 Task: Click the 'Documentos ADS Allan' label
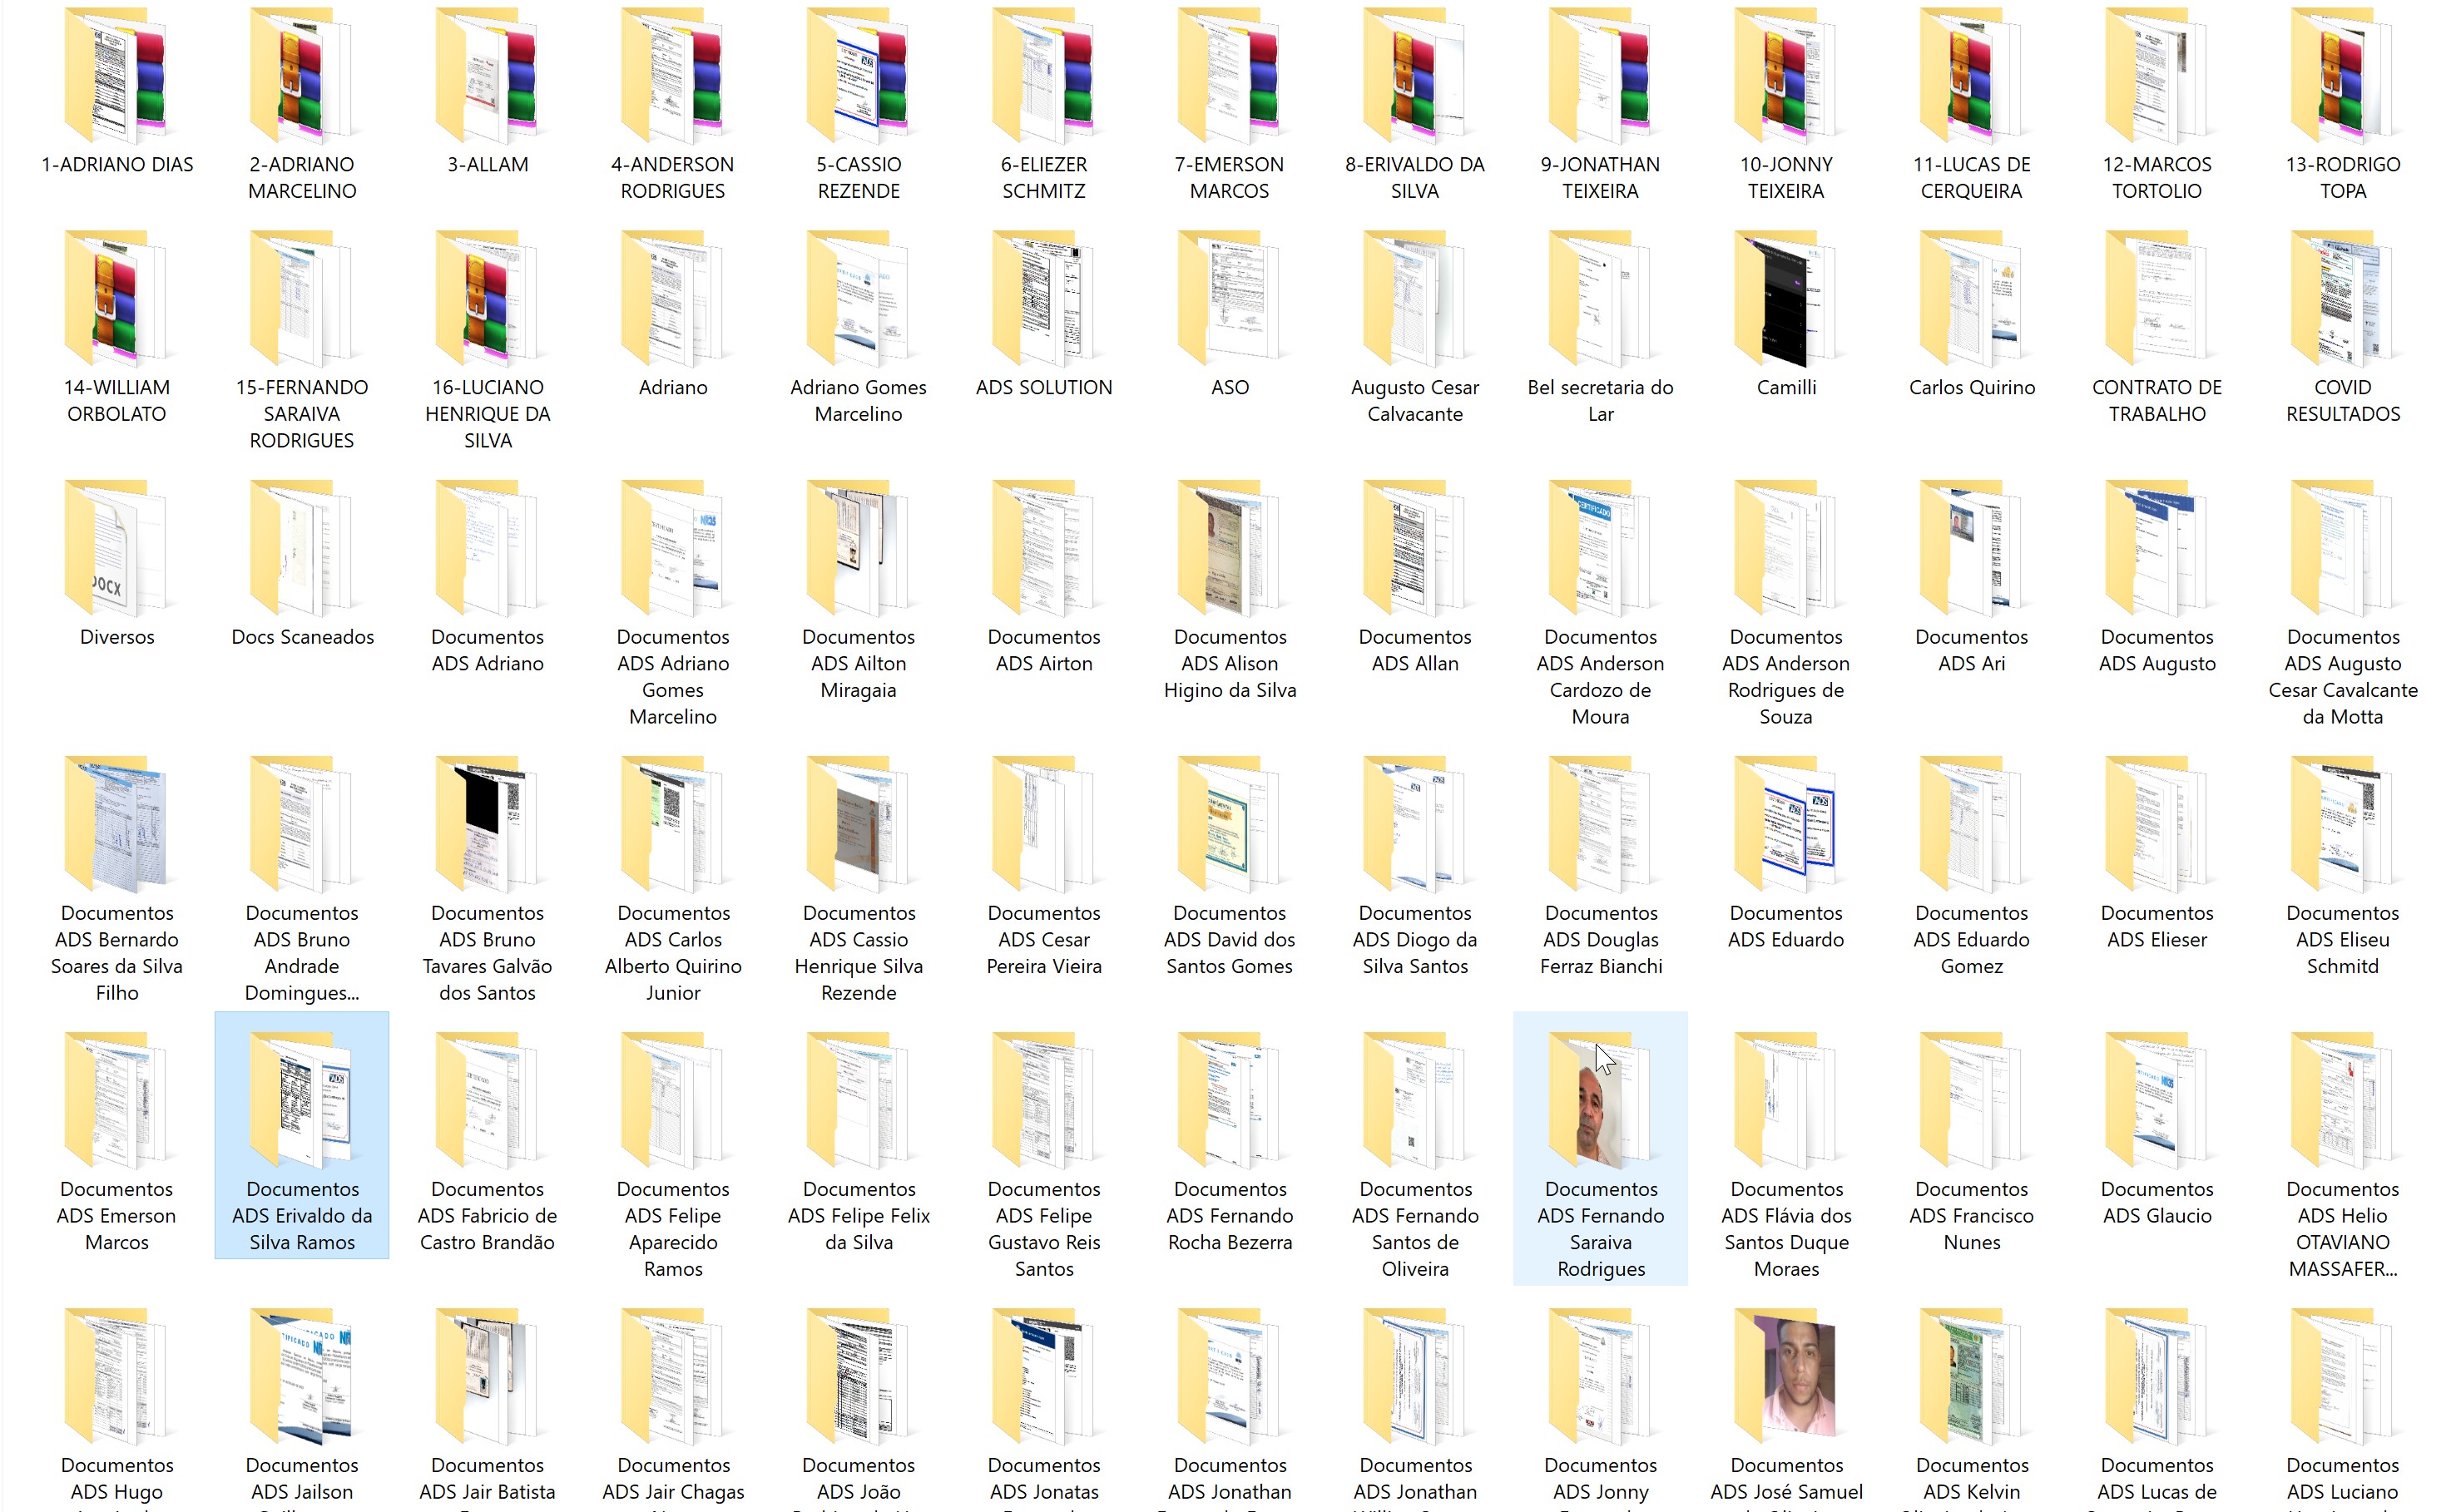pyautogui.click(x=1415, y=650)
